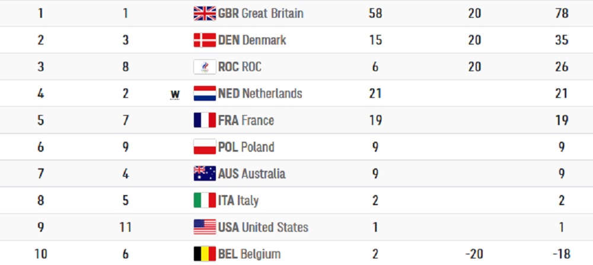The height and width of the screenshot is (265, 593).
Task: Open the GBR Great Britain team link
Action: 260,14
